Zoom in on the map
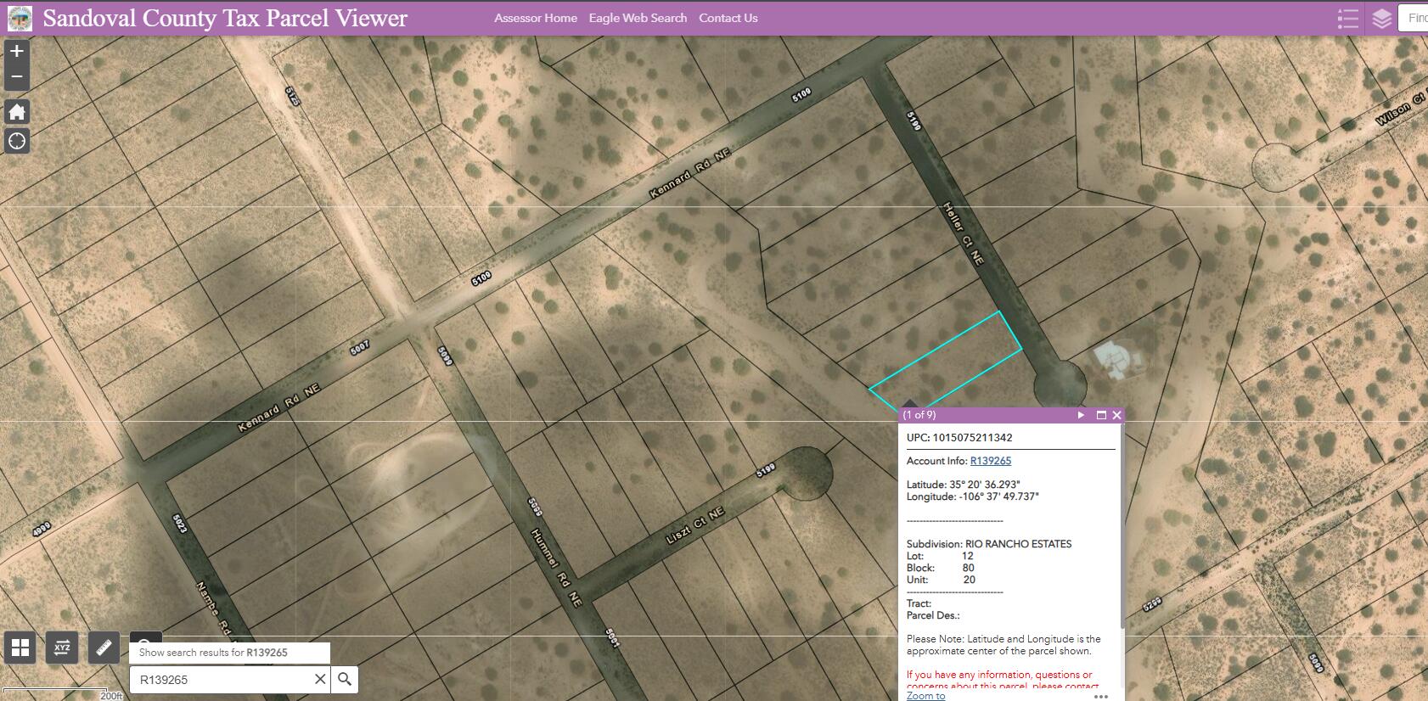 pos(17,51)
